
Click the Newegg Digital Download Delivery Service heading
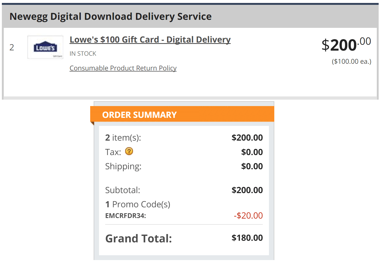tap(111, 16)
